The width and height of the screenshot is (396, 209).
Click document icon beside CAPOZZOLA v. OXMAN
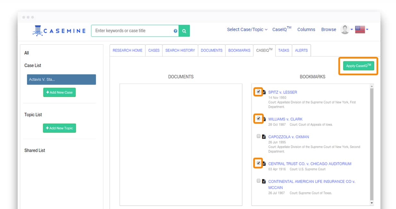[x=264, y=137]
